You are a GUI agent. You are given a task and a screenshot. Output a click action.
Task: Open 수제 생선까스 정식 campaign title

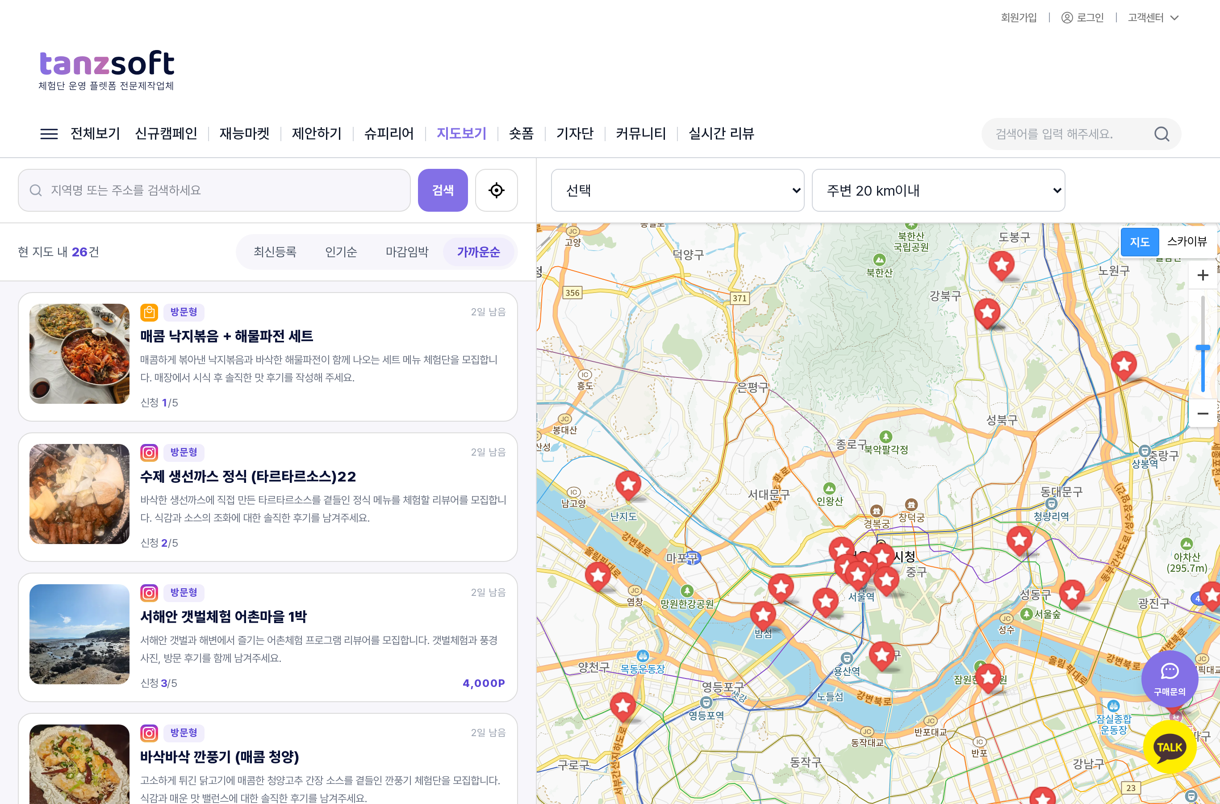(248, 476)
